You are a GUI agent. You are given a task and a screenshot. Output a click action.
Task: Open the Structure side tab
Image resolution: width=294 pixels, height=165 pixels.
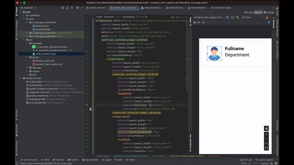17,115
